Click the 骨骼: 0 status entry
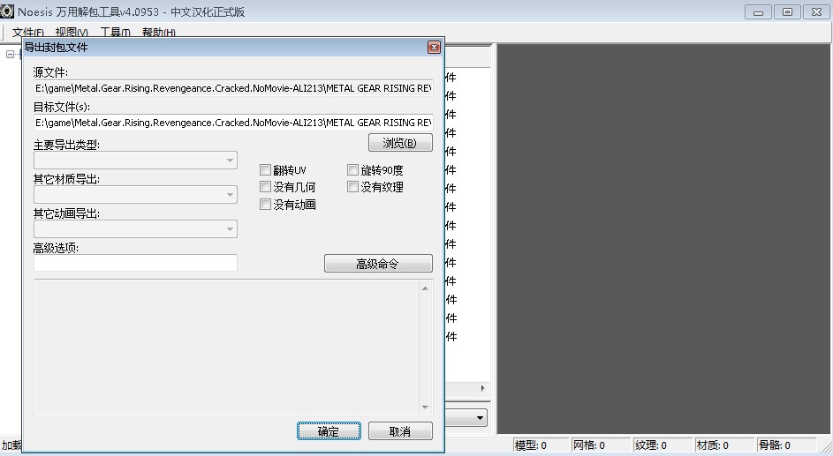This screenshot has width=833, height=456. click(x=785, y=445)
